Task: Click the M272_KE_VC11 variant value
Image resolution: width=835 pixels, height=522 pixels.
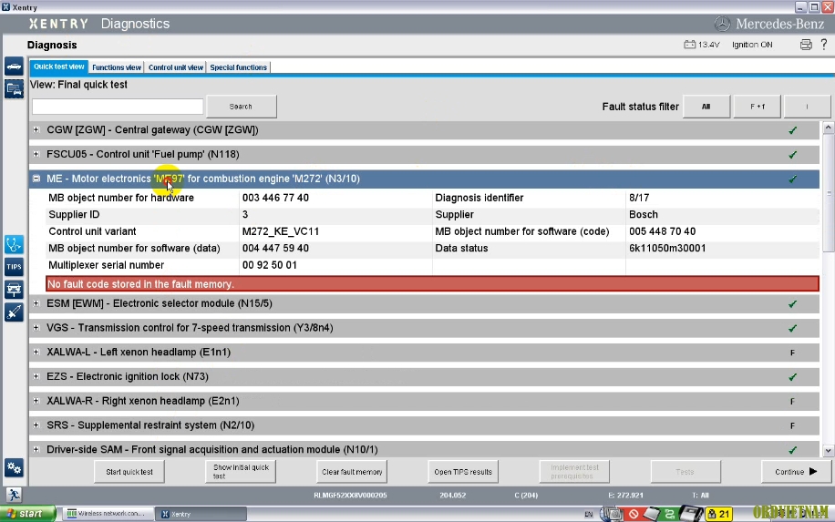Action: coord(281,231)
